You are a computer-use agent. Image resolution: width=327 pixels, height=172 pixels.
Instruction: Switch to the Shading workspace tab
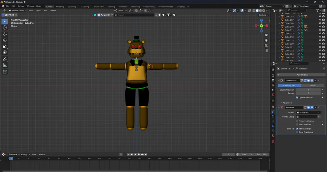[111, 7]
